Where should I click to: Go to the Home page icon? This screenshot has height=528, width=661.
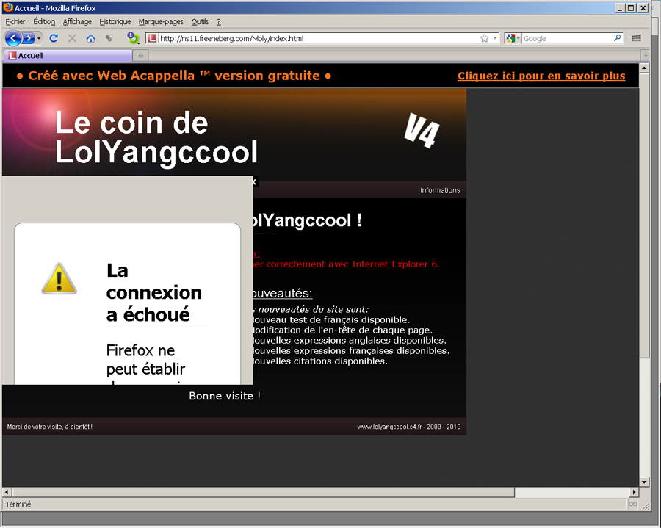90,38
